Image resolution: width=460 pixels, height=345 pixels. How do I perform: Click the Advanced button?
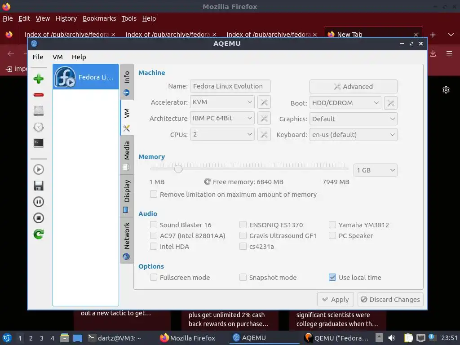tap(354, 87)
